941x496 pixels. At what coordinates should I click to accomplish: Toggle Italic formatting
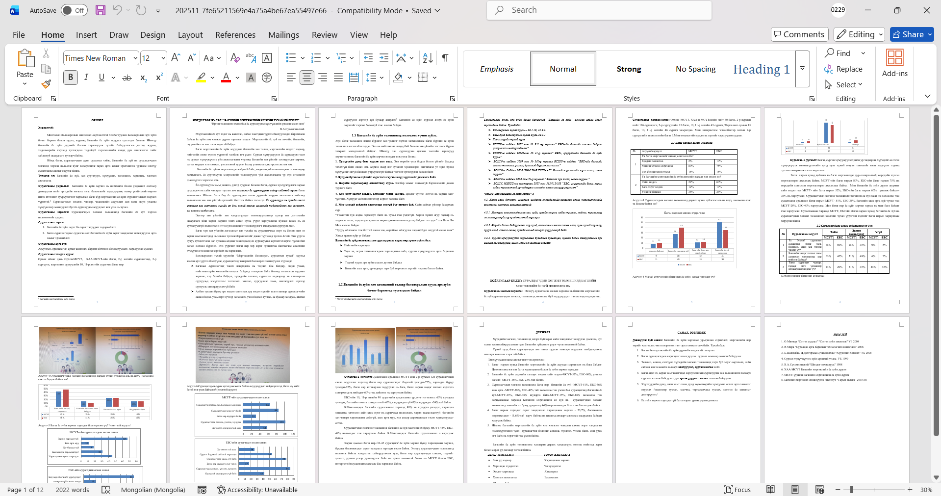tap(86, 78)
